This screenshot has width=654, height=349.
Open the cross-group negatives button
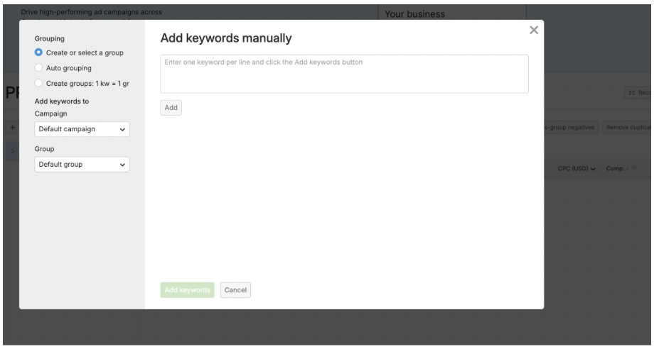coord(572,127)
